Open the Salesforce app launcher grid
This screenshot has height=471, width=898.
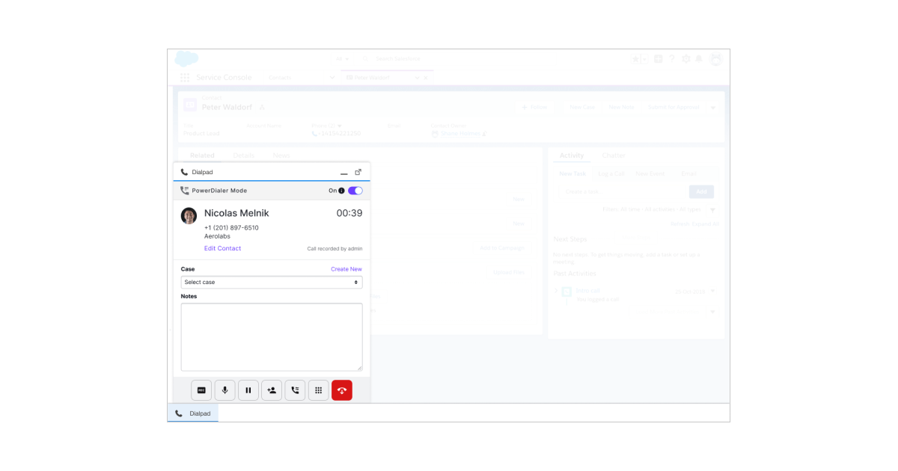(x=185, y=78)
